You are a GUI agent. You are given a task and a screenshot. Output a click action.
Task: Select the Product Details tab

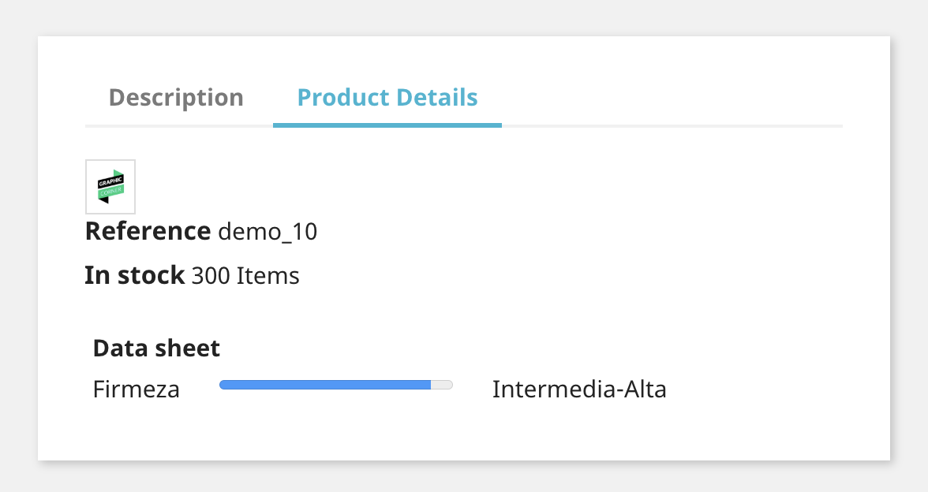[387, 98]
